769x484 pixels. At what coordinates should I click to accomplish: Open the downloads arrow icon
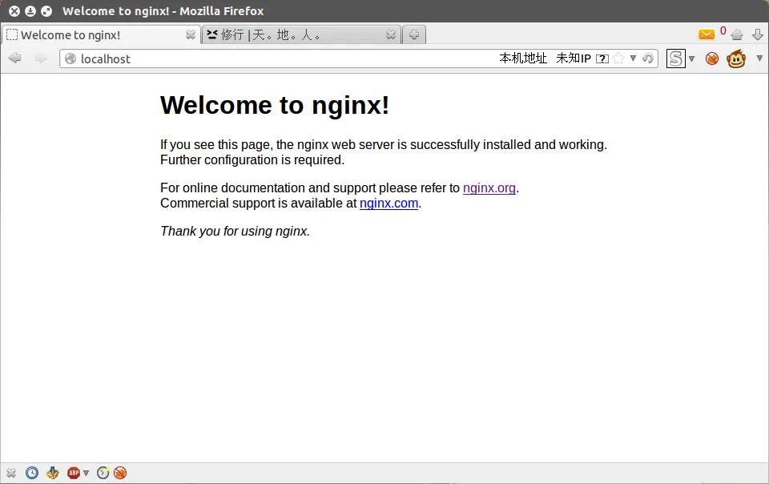point(758,34)
